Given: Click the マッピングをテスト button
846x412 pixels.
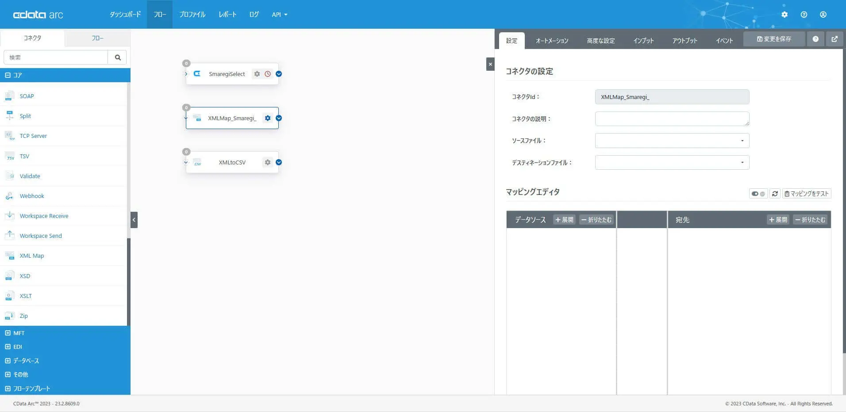Looking at the screenshot, I should point(807,194).
